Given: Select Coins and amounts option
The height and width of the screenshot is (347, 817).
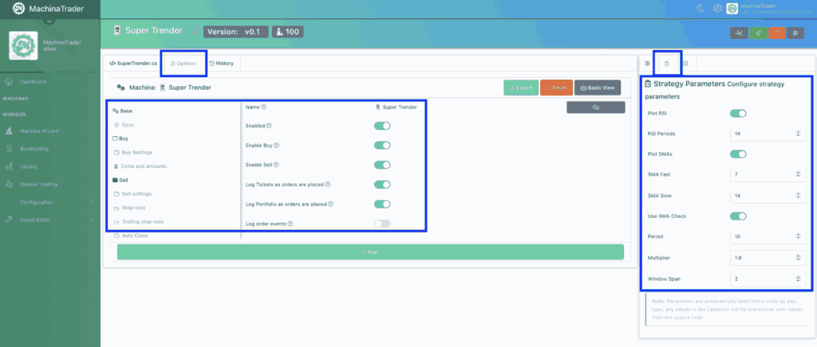Looking at the screenshot, I should (140, 166).
